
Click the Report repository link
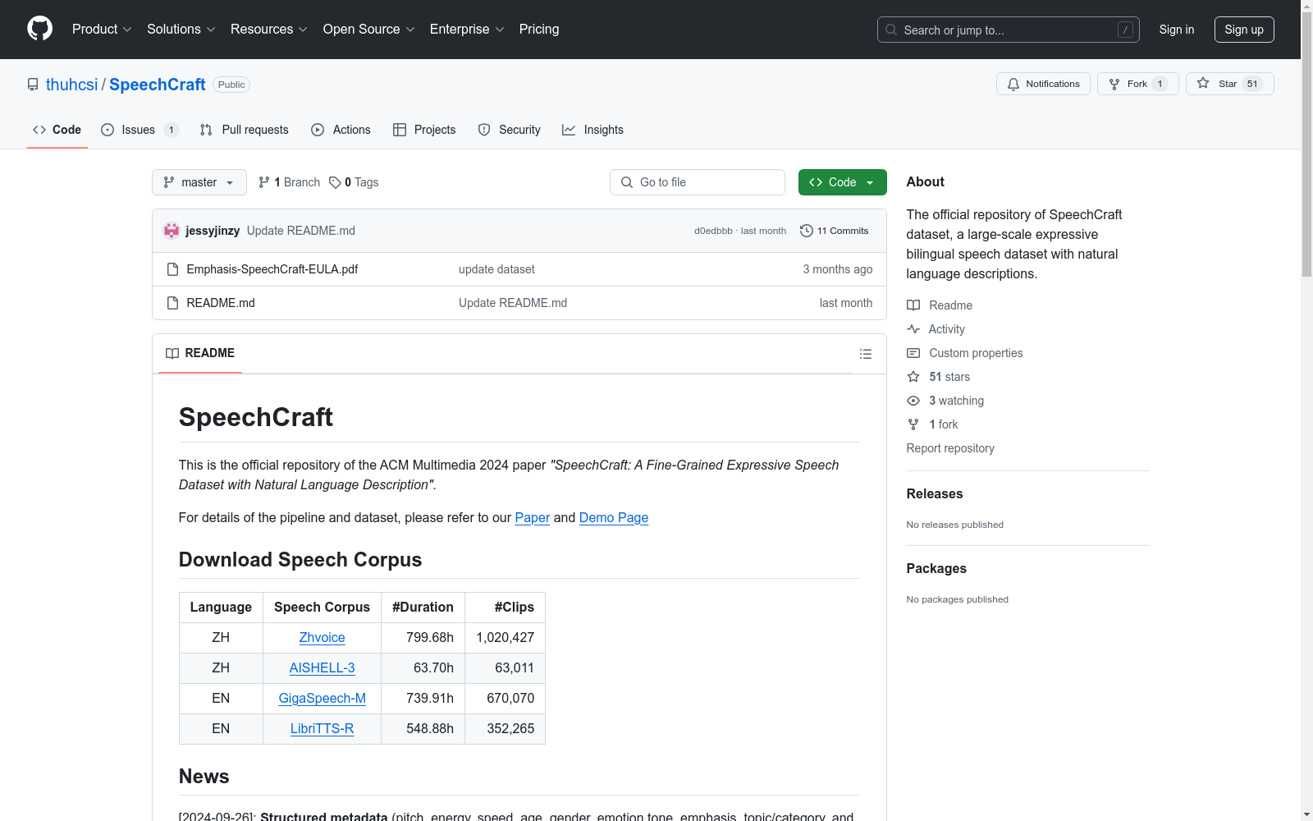point(950,448)
